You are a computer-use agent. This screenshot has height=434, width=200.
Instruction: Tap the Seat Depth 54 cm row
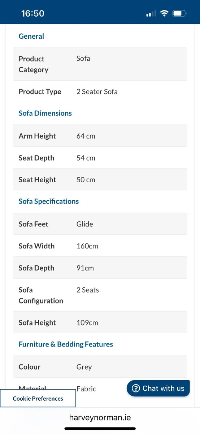tap(100, 158)
